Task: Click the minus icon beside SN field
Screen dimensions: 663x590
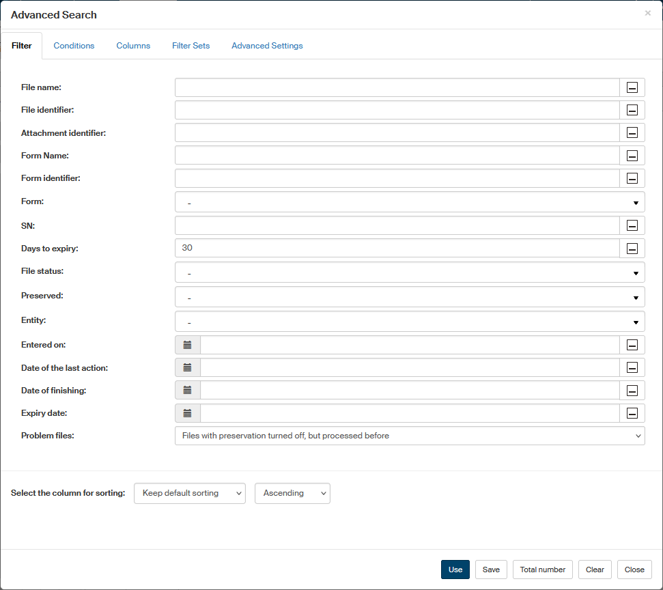Action: 632,225
